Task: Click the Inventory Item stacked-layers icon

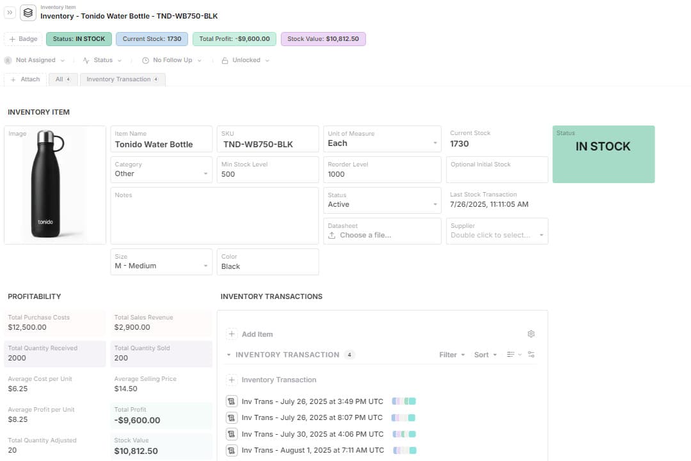Action: point(28,12)
